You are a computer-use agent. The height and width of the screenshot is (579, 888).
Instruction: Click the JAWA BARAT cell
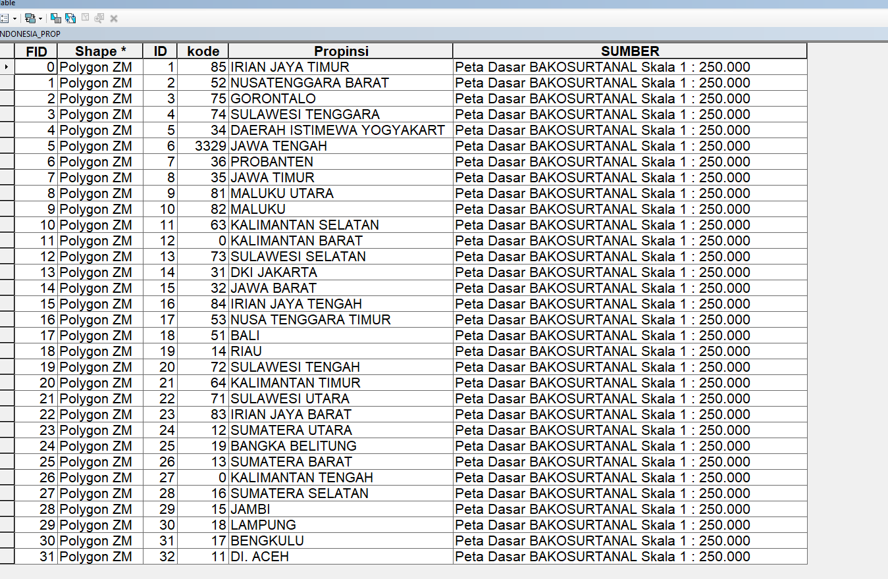click(x=341, y=288)
